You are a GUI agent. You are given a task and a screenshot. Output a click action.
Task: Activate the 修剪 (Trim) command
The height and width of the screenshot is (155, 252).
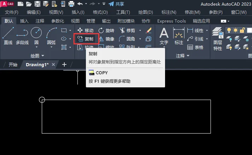127,30
